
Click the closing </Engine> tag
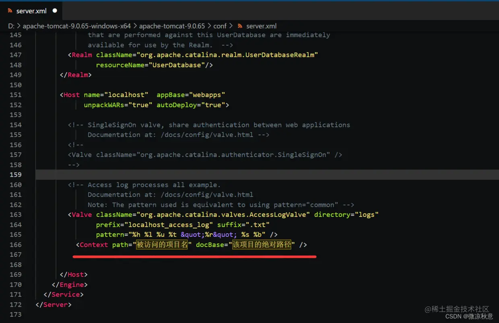coord(70,284)
